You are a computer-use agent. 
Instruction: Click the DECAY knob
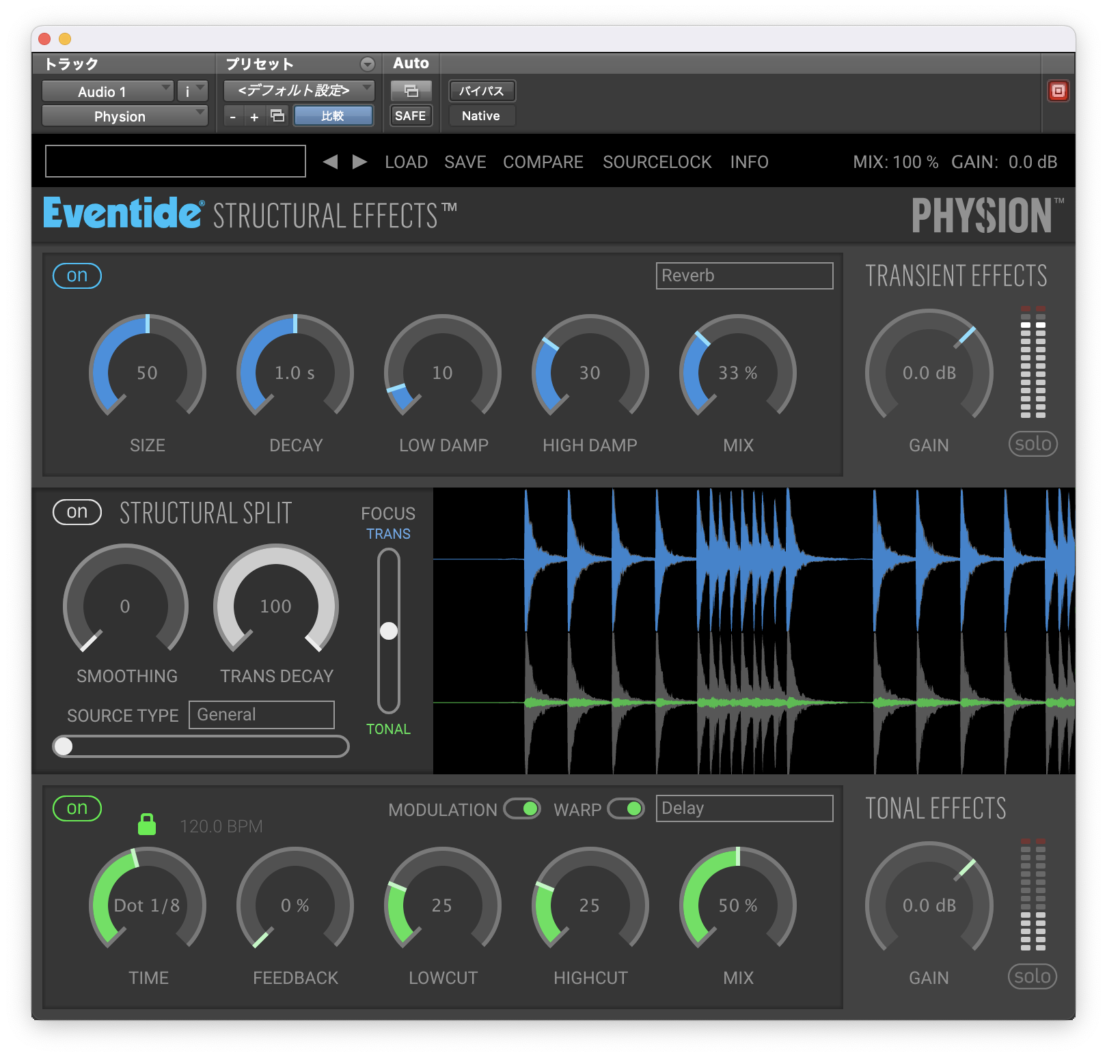coord(295,372)
